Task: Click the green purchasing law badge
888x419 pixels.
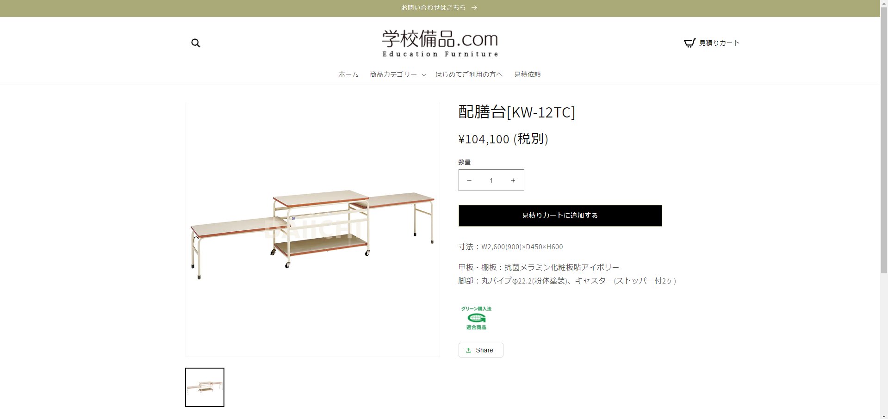Action: coord(476,318)
